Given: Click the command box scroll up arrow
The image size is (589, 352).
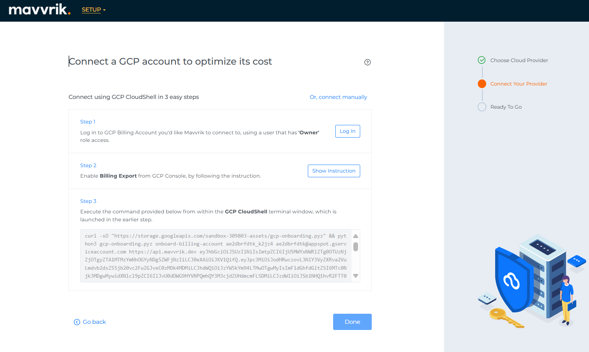Looking at the screenshot, I should pos(355,236).
